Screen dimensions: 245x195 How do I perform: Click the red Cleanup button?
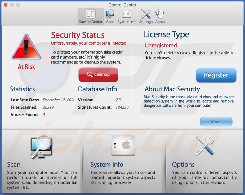coord(98,74)
